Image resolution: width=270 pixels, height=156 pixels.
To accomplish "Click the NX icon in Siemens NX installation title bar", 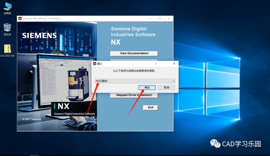I will [20, 18].
